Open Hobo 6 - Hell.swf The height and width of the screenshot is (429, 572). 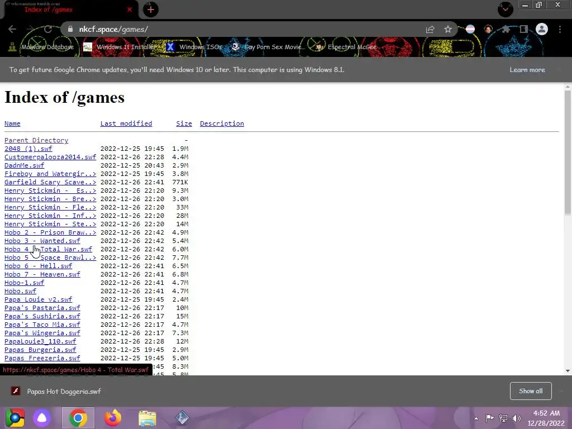coord(39,266)
